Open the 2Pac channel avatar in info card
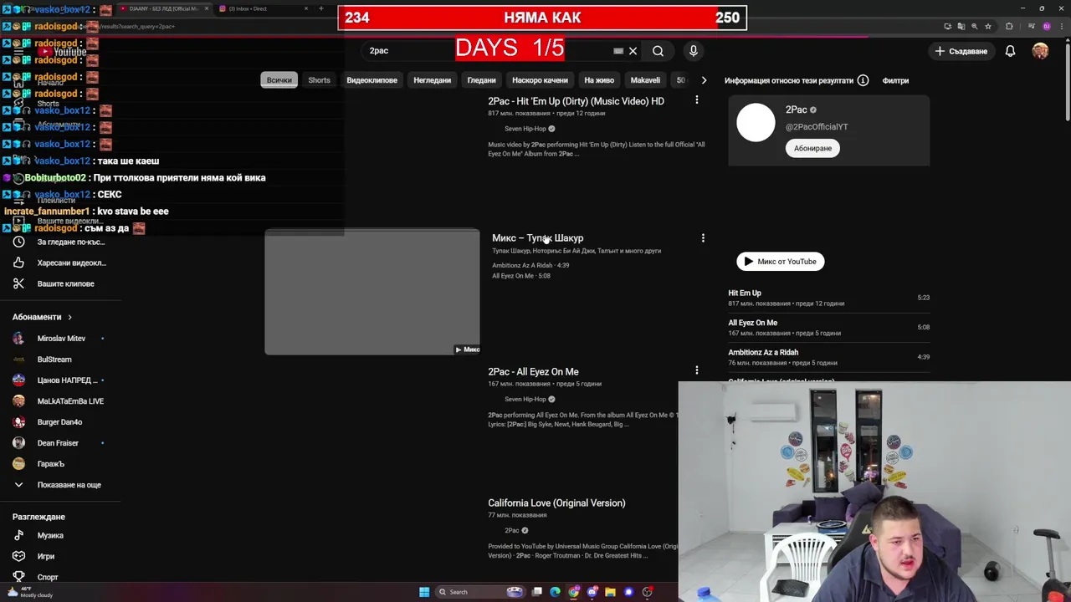1071x602 pixels. click(756, 123)
